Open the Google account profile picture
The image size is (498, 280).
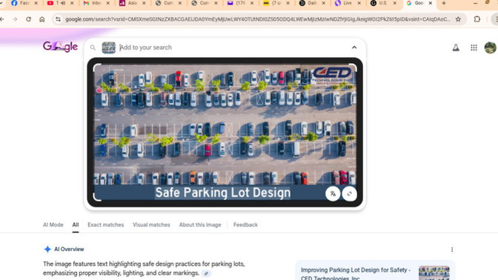click(x=490, y=47)
